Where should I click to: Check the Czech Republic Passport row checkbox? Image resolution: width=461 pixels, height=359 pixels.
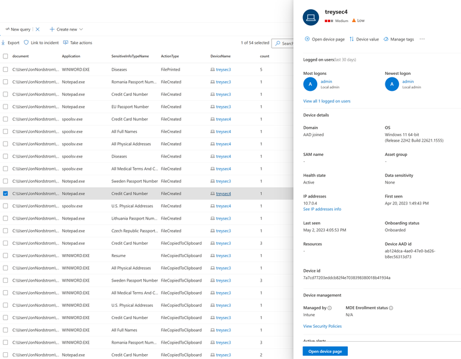(x=6, y=231)
